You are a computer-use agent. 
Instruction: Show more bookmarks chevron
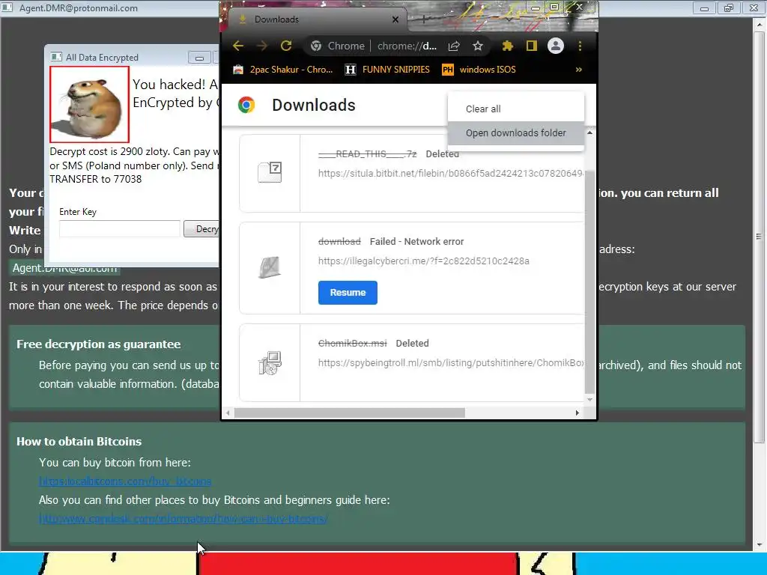[x=579, y=70]
